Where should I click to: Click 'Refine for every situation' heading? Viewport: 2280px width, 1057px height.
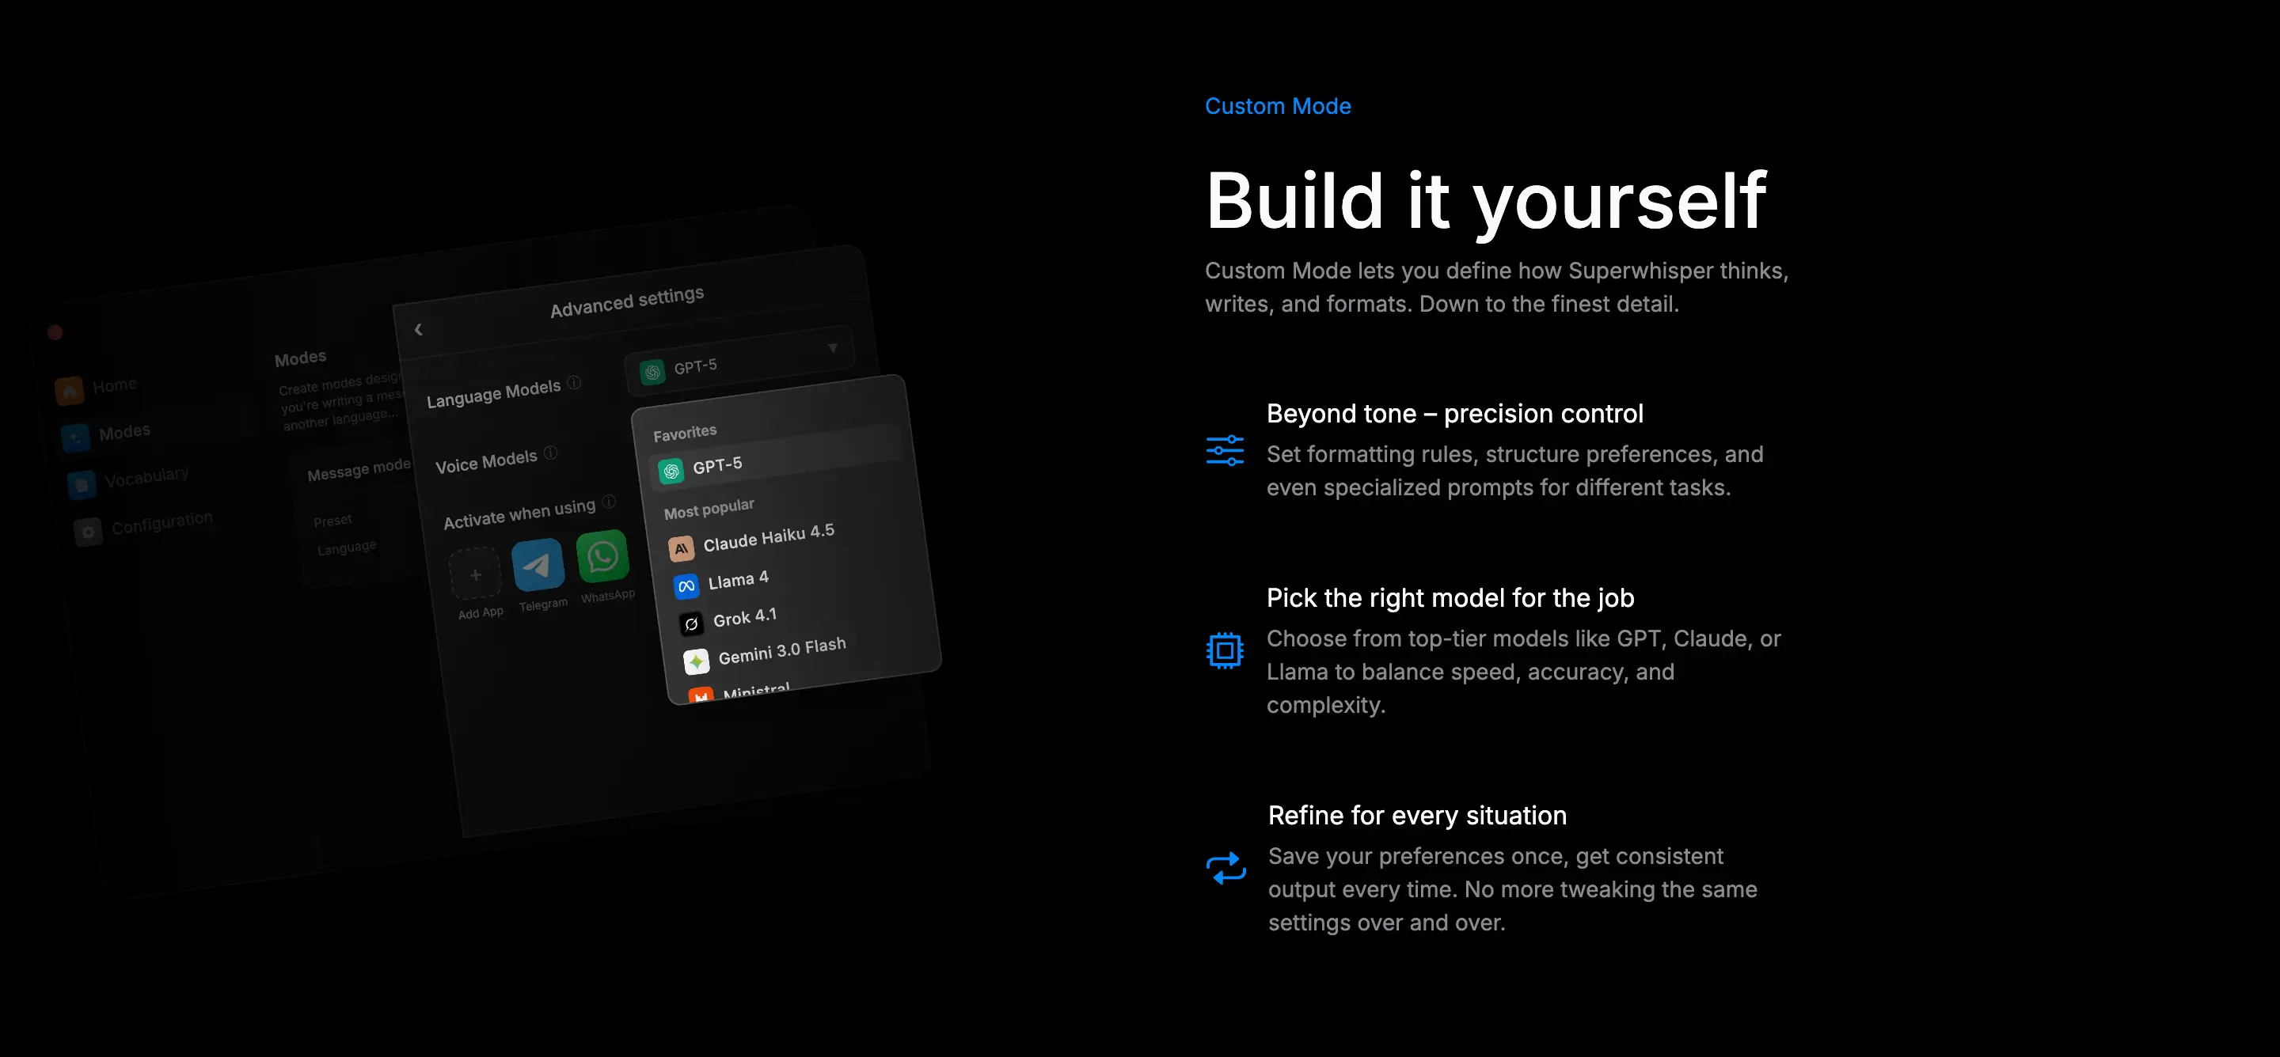tap(1417, 816)
